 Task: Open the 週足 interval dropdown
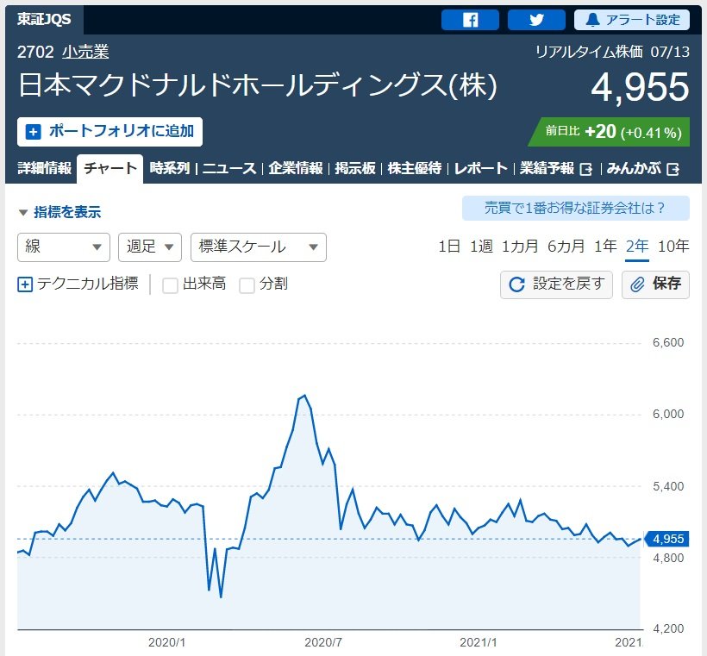tap(149, 247)
